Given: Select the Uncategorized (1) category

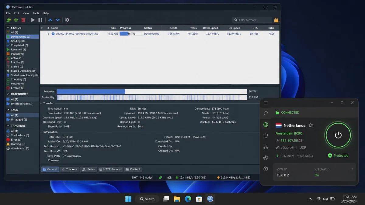Looking at the screenshot, I should (22, 104).
